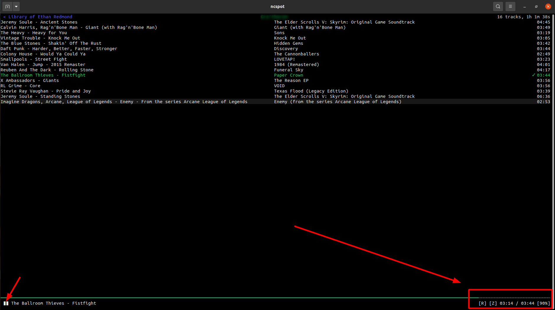Image resolution: width=555 pixels, height=310 pixels.
Task: Click the 06:36 duration of Standing Stones
Action: (x=543, y=96)
